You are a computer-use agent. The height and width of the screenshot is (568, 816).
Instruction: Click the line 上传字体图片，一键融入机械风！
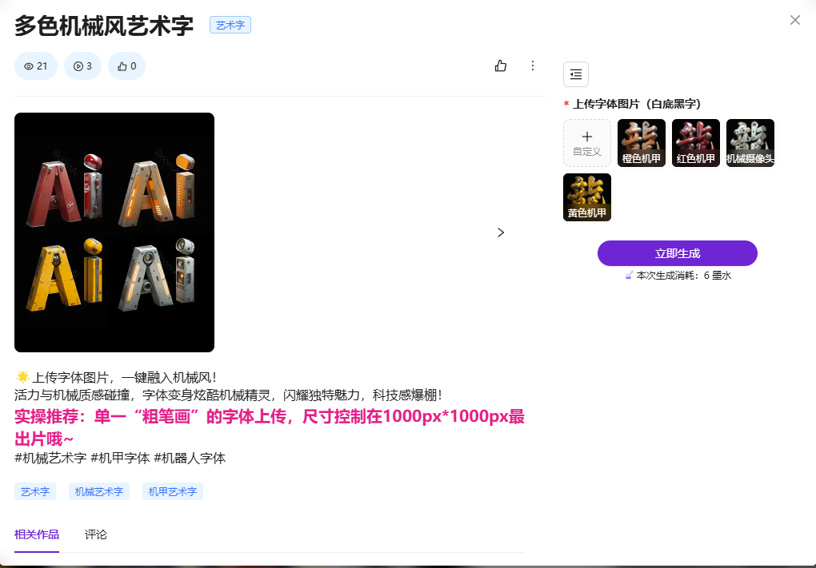tap(117, 377)
